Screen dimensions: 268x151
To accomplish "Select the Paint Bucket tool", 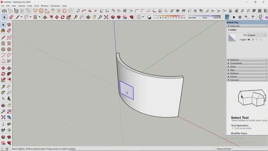I will click(x=3, y=31).
